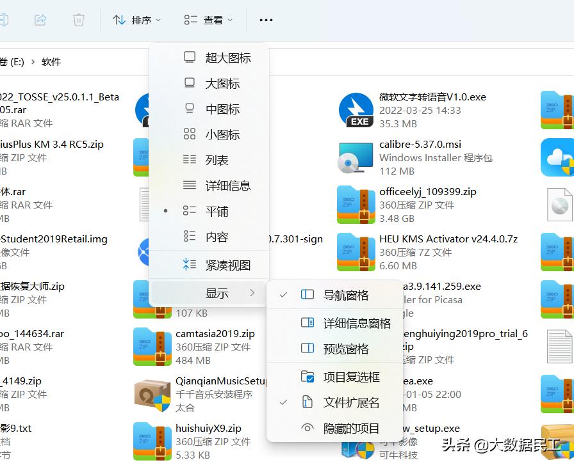The image size is (574, 465).
Task: Select 内容 view option
Action: (209, 237)
